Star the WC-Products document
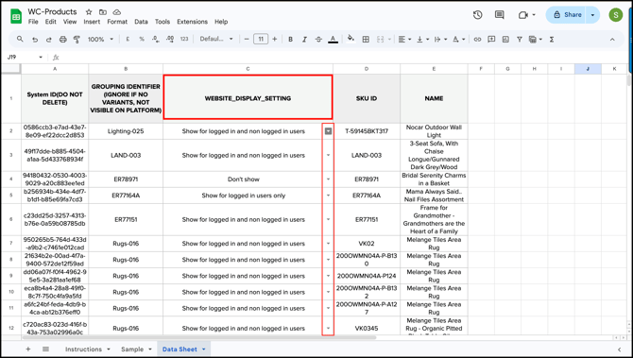 [x=89, y=12]
